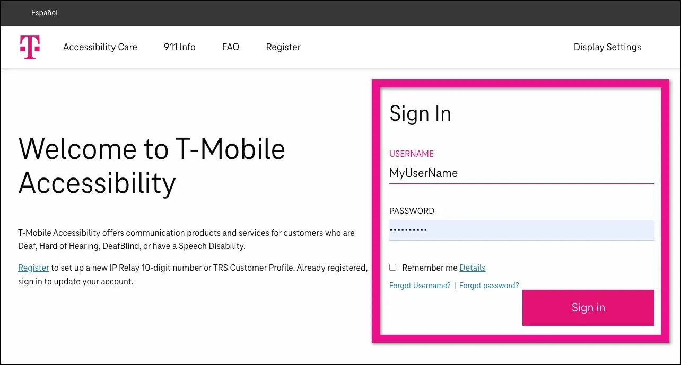
Task: Enable the Remember me checkbox
Action: [392, 267]
